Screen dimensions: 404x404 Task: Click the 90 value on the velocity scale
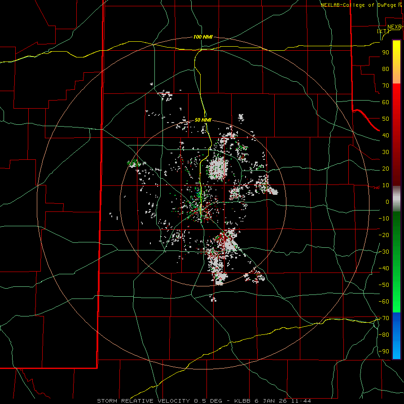386,53
